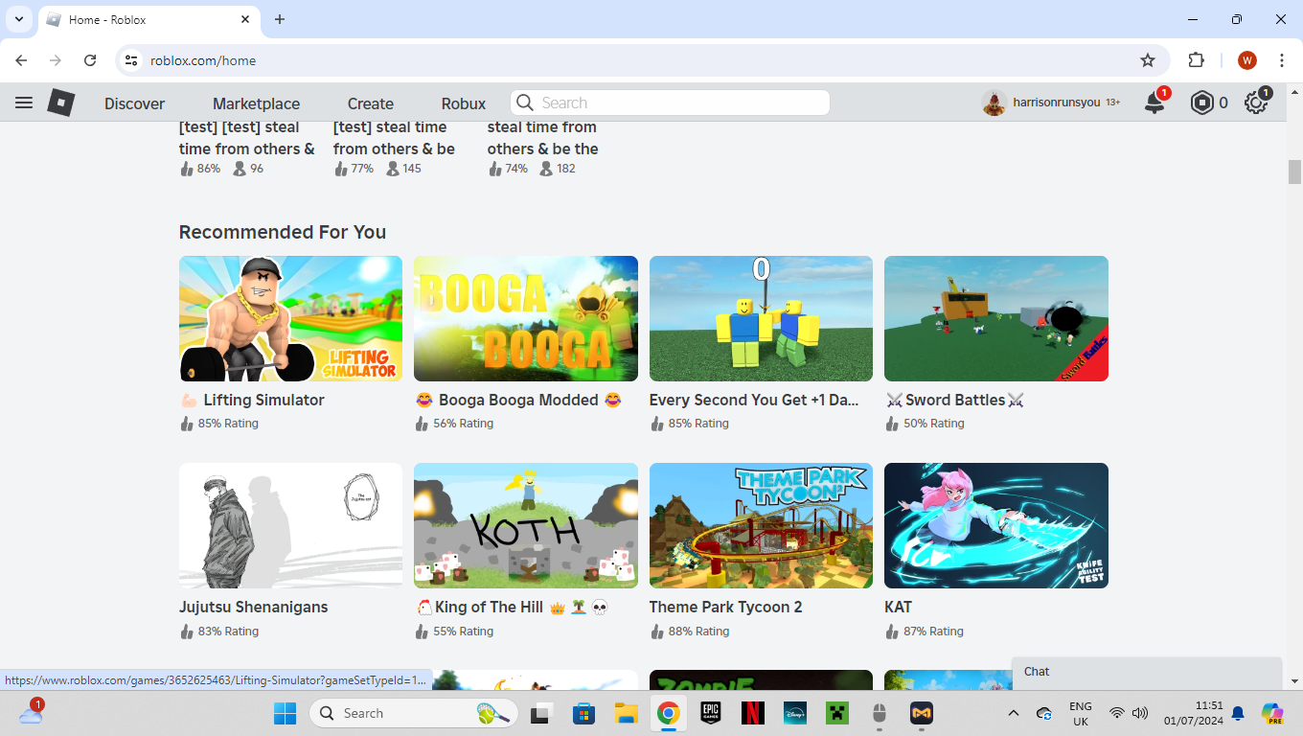
Task: Close the Home - Roblox tab
Action: pyautogui.click(x=245, y=19)
